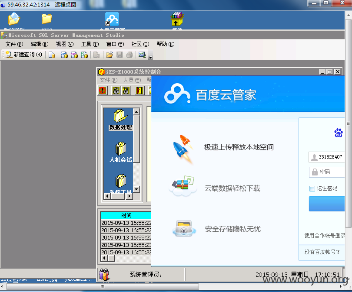The image size is (352, 292).
Task: Click remote desktop vertical scrollbar up arrow
Action: click(349, 15)
